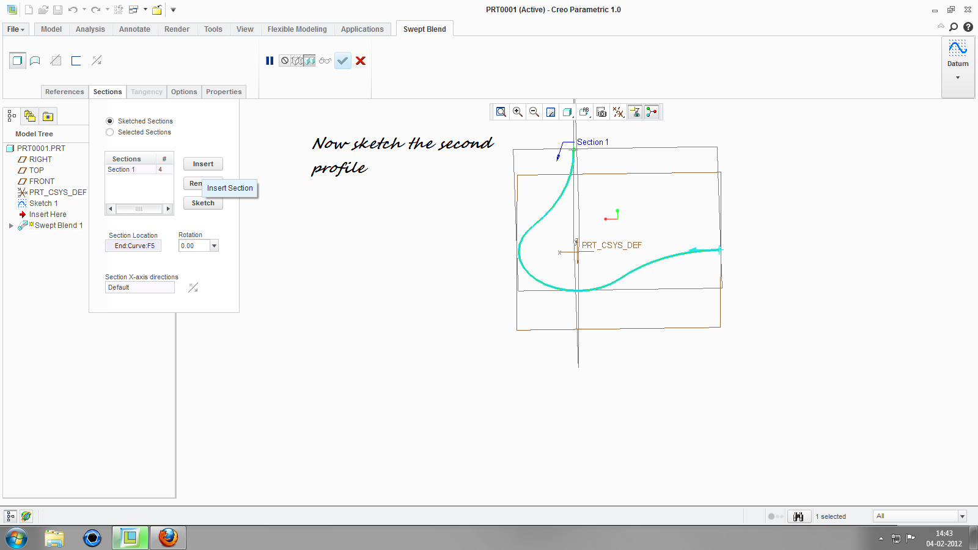Screen dimensions: 978x550
Task: Click the Sections list horizontal scrollbar thumb
Action: click(139, 209)
